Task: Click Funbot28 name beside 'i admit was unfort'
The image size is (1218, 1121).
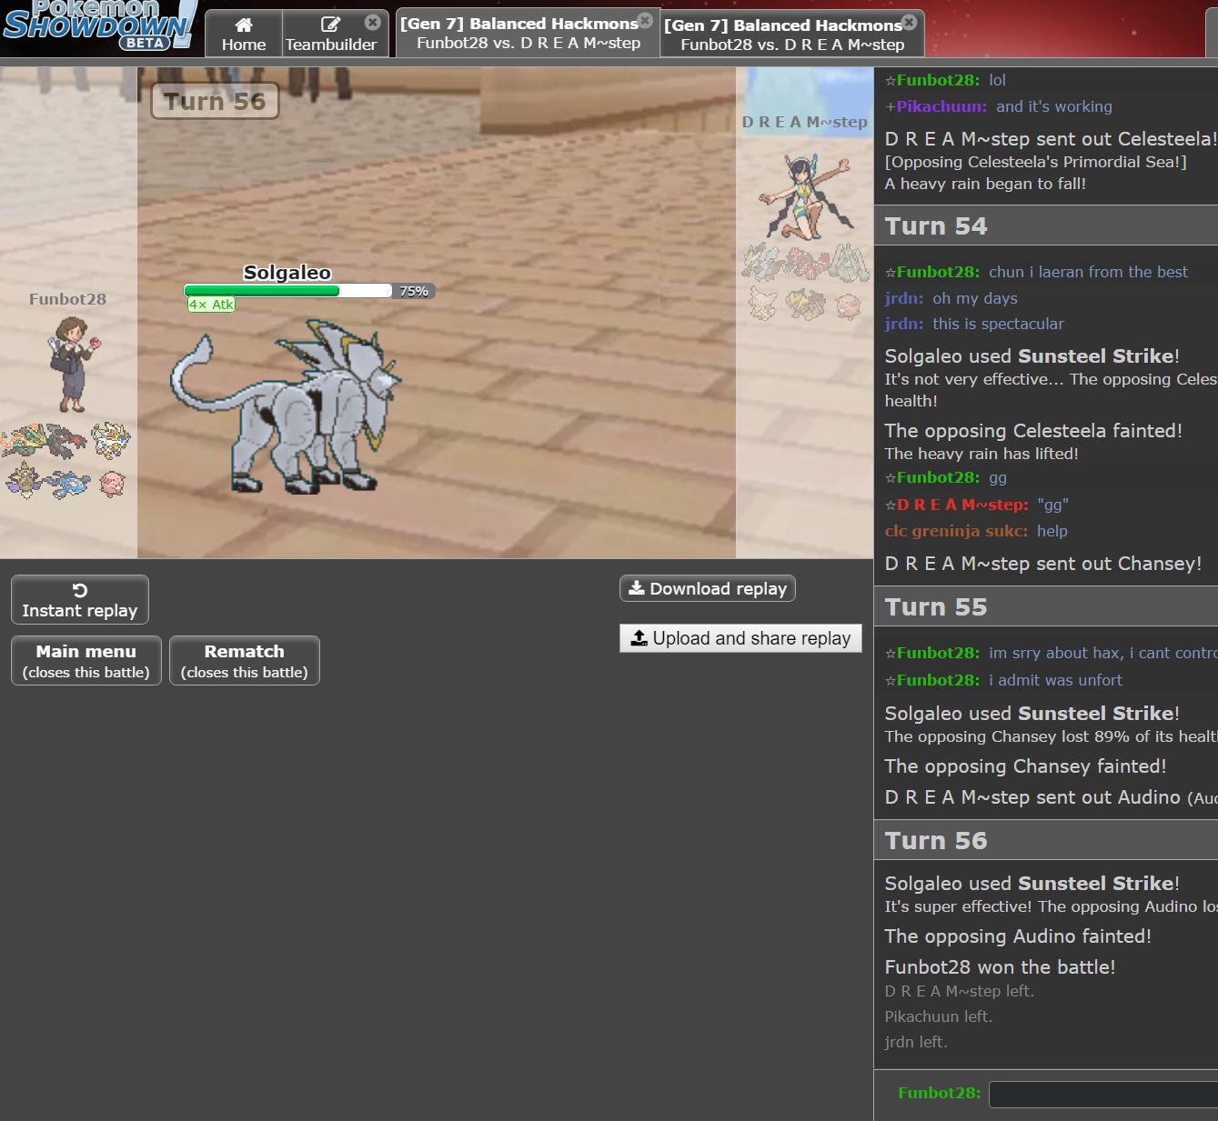Action: 939,680
